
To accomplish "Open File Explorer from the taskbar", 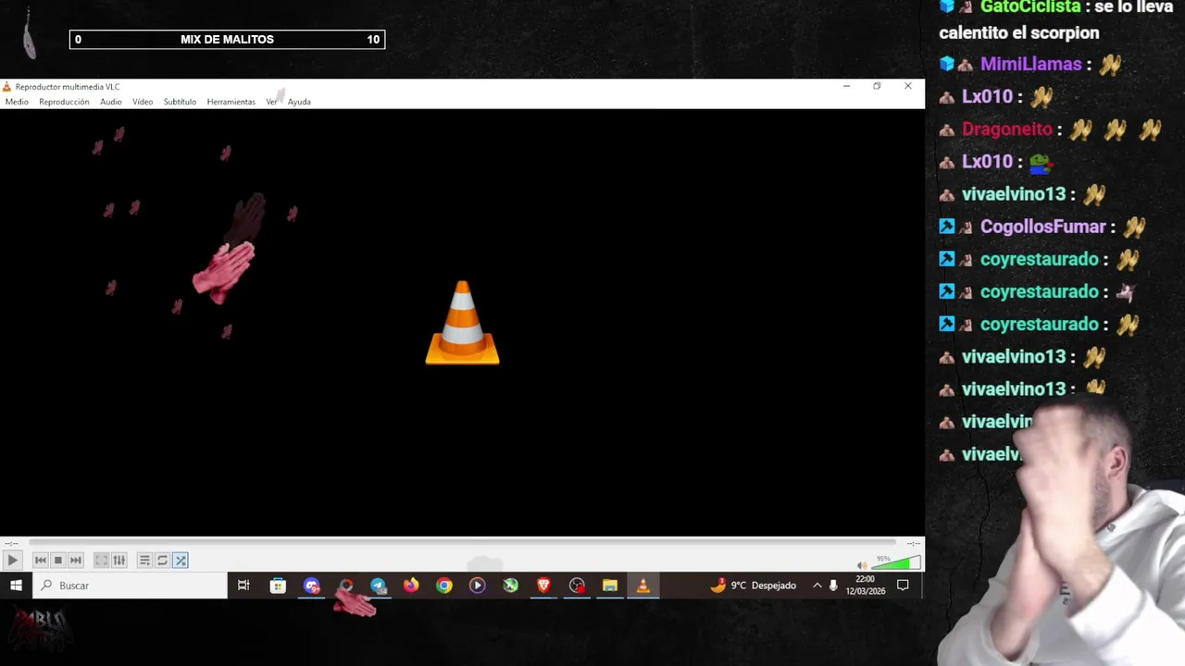I will pos(610,586).
